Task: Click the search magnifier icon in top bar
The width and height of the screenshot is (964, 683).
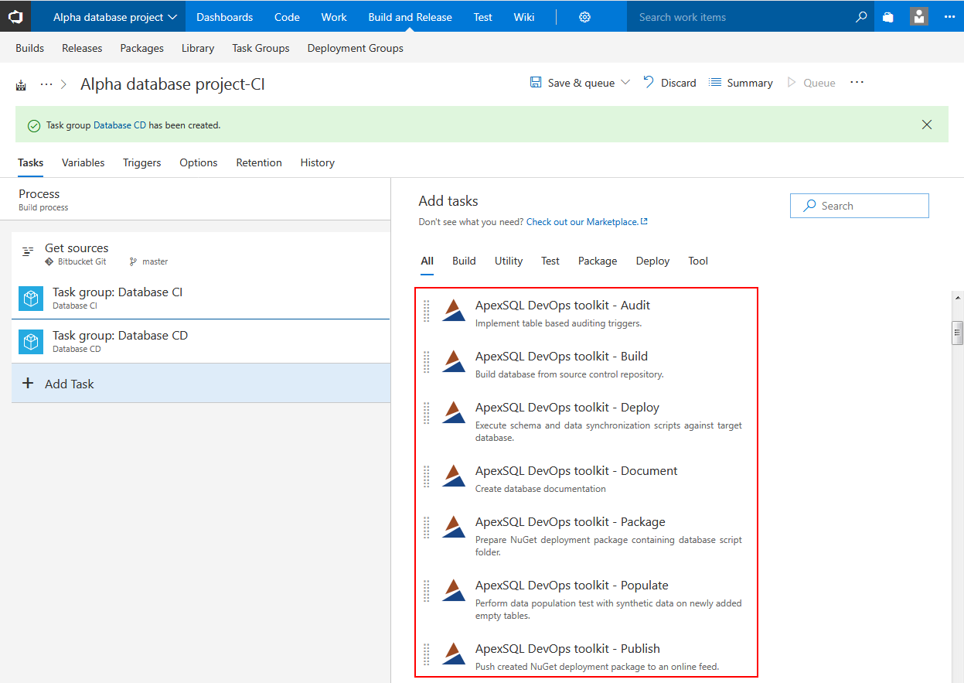Action: tap(861, 17)
